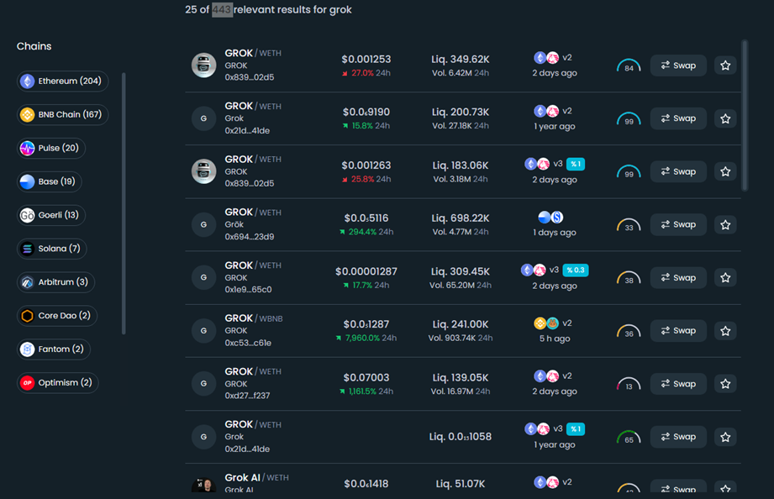Select the Liq. 349.62K value

click(461, 60)
